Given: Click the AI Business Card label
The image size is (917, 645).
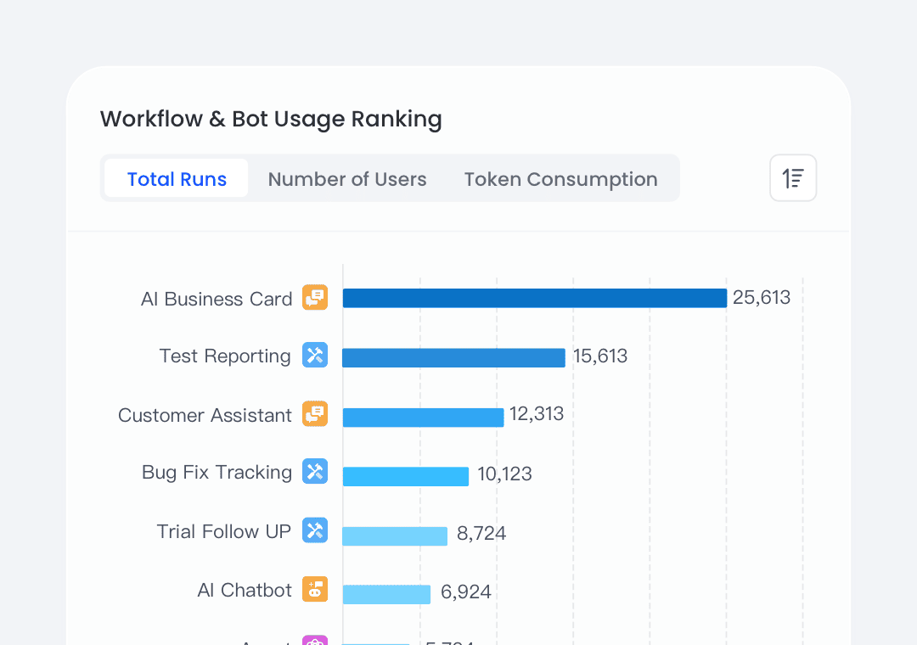Looking at the screenshot, I should [217, 299].
